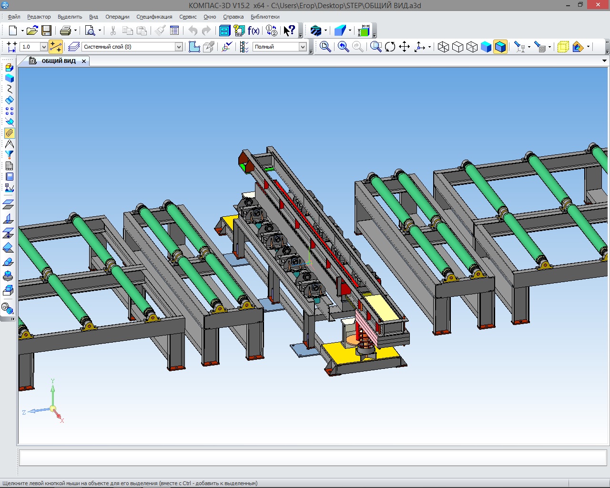Activate the Pan view tool
This screenshot has width=610, height=488.
click(x=404, y=47)
